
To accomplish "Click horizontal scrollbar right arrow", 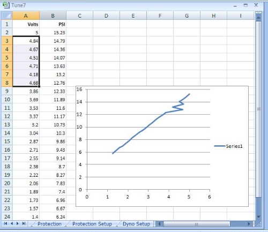I will 249,224.
